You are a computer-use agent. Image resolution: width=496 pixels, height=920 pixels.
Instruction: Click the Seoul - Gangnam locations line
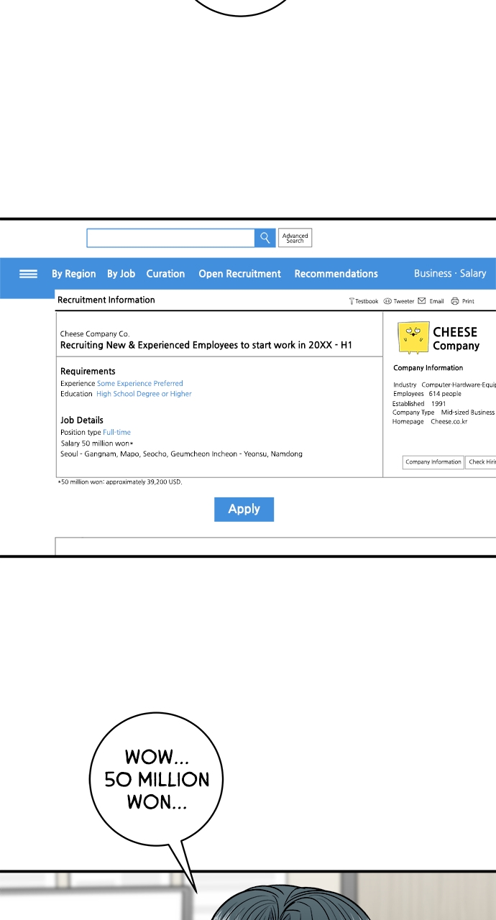[x=181, y=454]
